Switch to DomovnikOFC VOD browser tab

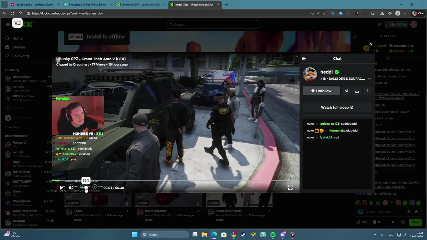(141, 5)
